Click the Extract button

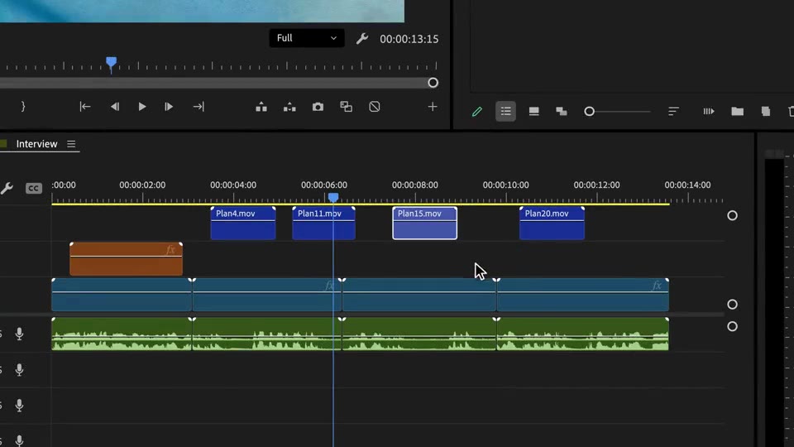pos(289,107)
